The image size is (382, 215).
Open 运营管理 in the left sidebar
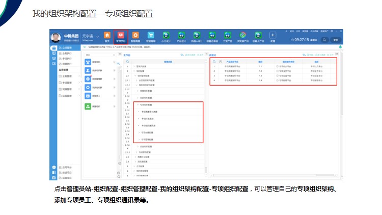click(66, 96)
